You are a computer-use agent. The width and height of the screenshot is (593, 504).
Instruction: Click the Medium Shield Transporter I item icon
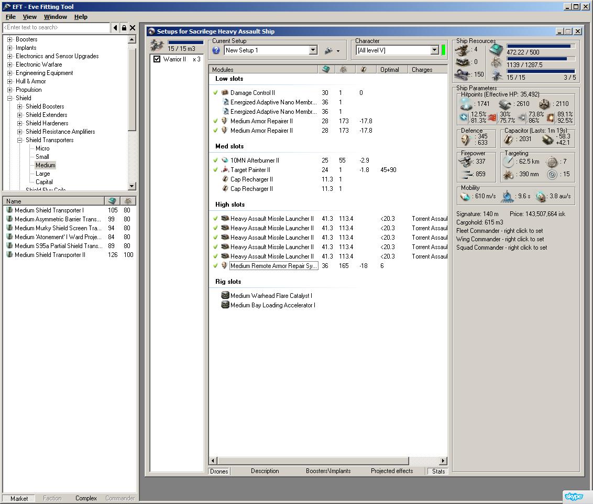(x=10, y=210)
